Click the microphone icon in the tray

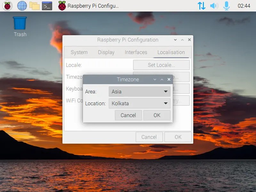point(227,5)
